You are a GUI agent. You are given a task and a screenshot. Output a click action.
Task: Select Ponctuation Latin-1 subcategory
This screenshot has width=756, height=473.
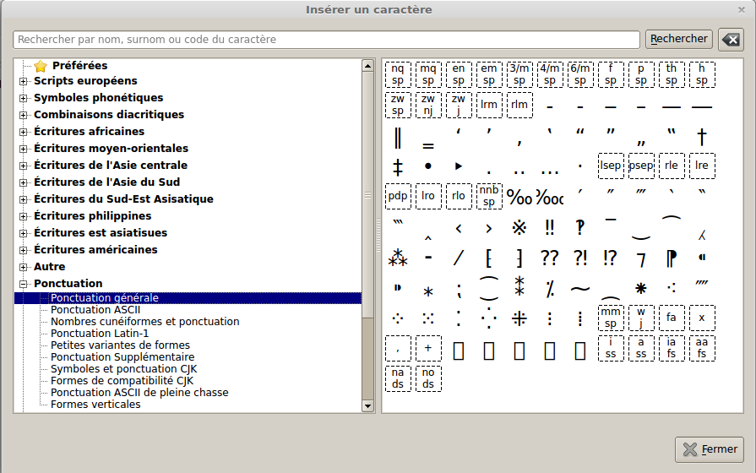[x=100, y=333]
